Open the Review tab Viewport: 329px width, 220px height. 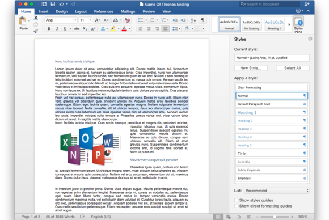[149, 11]
